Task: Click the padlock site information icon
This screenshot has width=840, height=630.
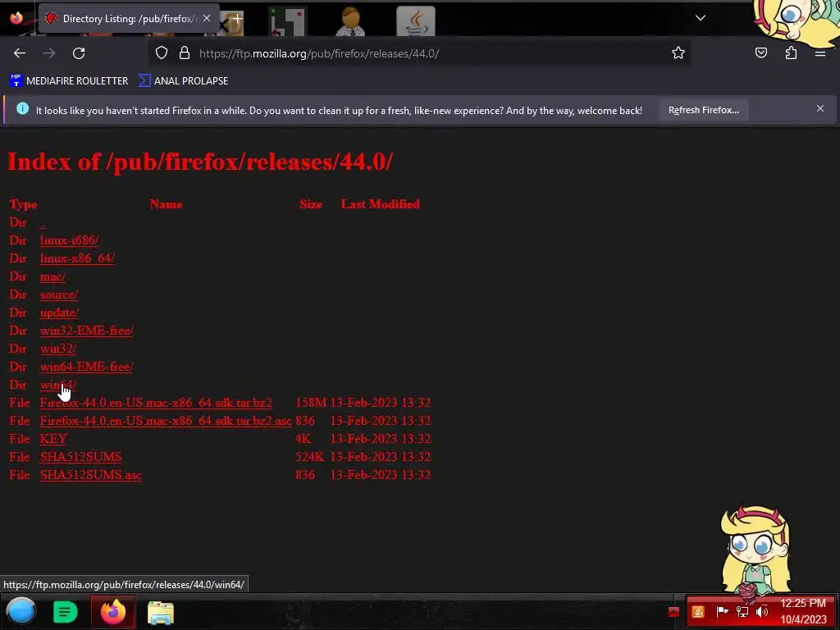Action: coord(185,53)
